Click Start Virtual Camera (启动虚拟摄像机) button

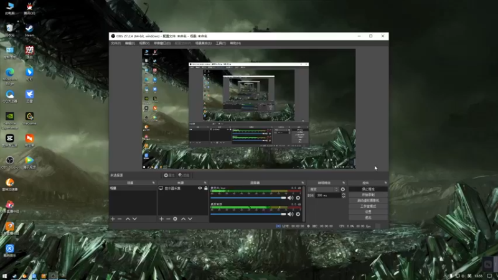(x=368, y=200)
